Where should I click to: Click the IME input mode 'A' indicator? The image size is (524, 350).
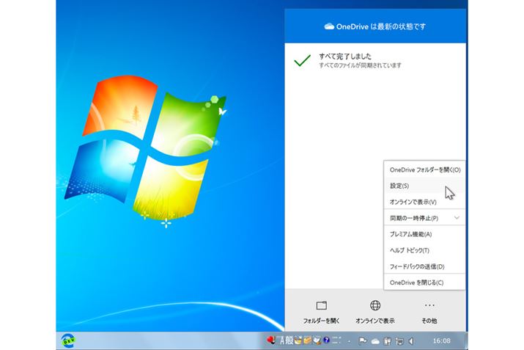tap(281, 340)
